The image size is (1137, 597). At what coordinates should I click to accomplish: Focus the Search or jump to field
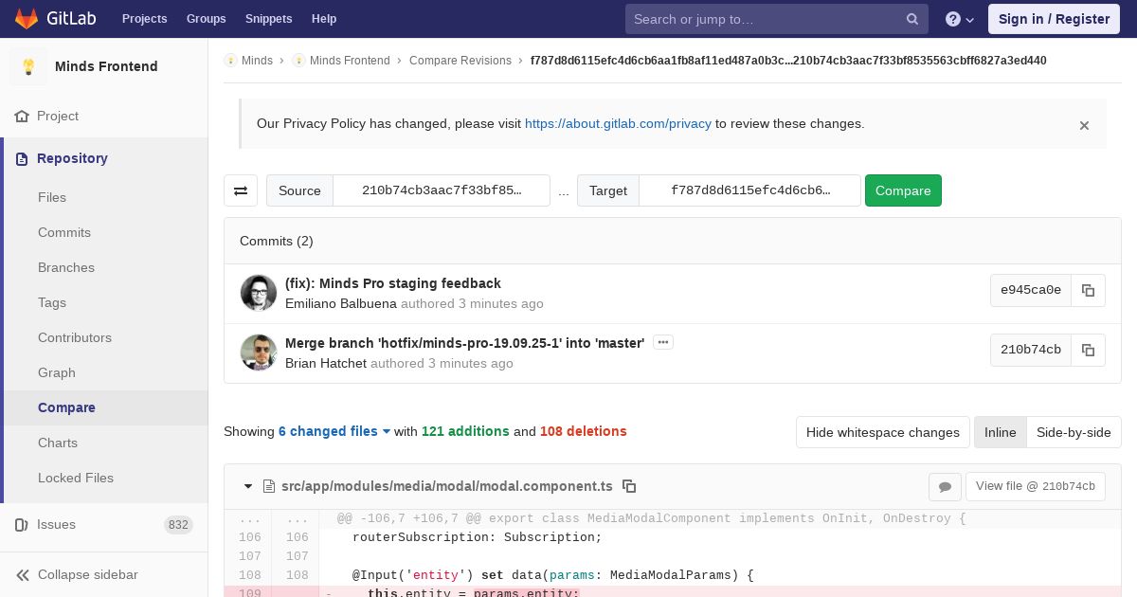point(777,19)
